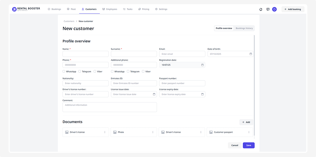The width and height of the screenshot is (316, 157).
Task: Check Viber checkbox under Phone
Action: [x=95, y=71]
